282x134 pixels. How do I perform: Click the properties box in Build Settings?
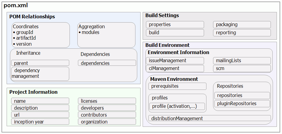pyautogui.click(x=175, y=25)
